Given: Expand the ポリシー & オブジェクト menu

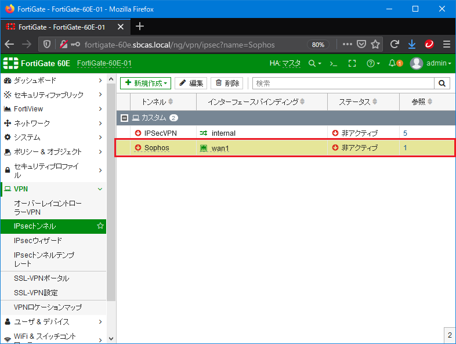Looking at the screenshot, I should (53, 151).
